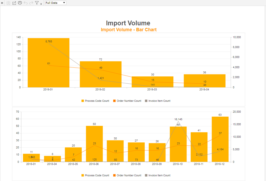Viewport: 266px width, 181px height.
Task: Click the 8,765 invoice data label
Action: (x=49, y=41)
